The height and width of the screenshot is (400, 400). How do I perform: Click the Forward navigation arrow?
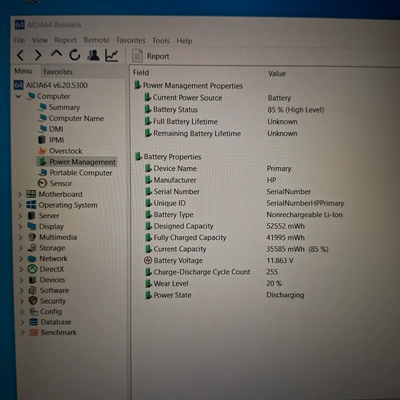(x=38, y=55)
